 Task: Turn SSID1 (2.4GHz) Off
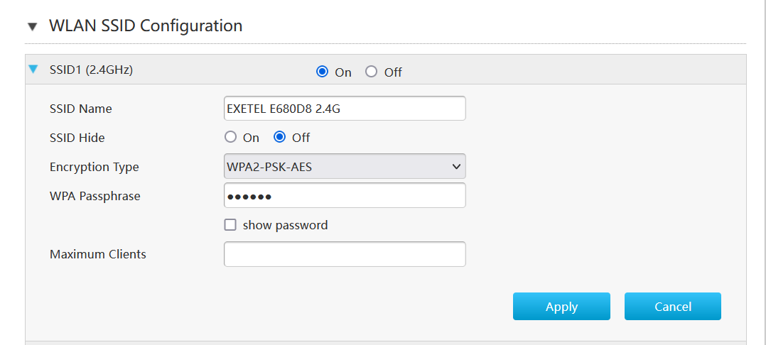pos(371,72)
